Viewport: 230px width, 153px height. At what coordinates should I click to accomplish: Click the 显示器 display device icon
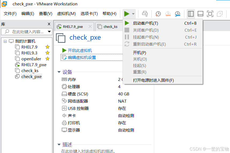[64, 130]
